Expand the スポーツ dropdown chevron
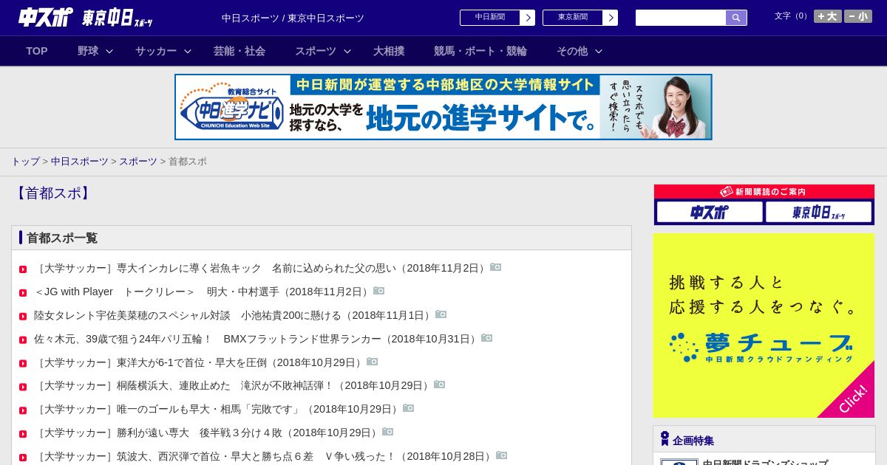Image resolution: width=887 pixels, height=465 pixels. [347, 51]
